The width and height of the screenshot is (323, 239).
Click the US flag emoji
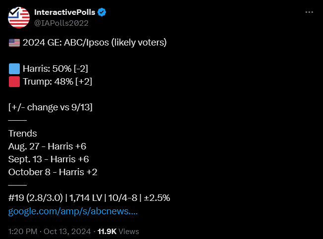14,43
